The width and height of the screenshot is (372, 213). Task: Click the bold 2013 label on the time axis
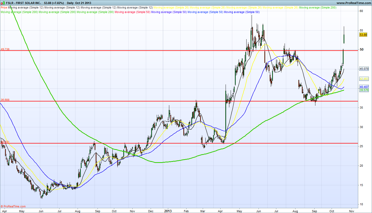(168, 211)
